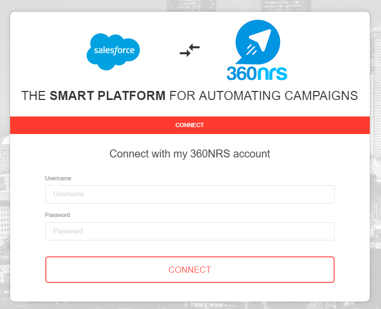Click the right-pointing arrow of the sync icon
The image size is (381, 309).
coord(186,53)
